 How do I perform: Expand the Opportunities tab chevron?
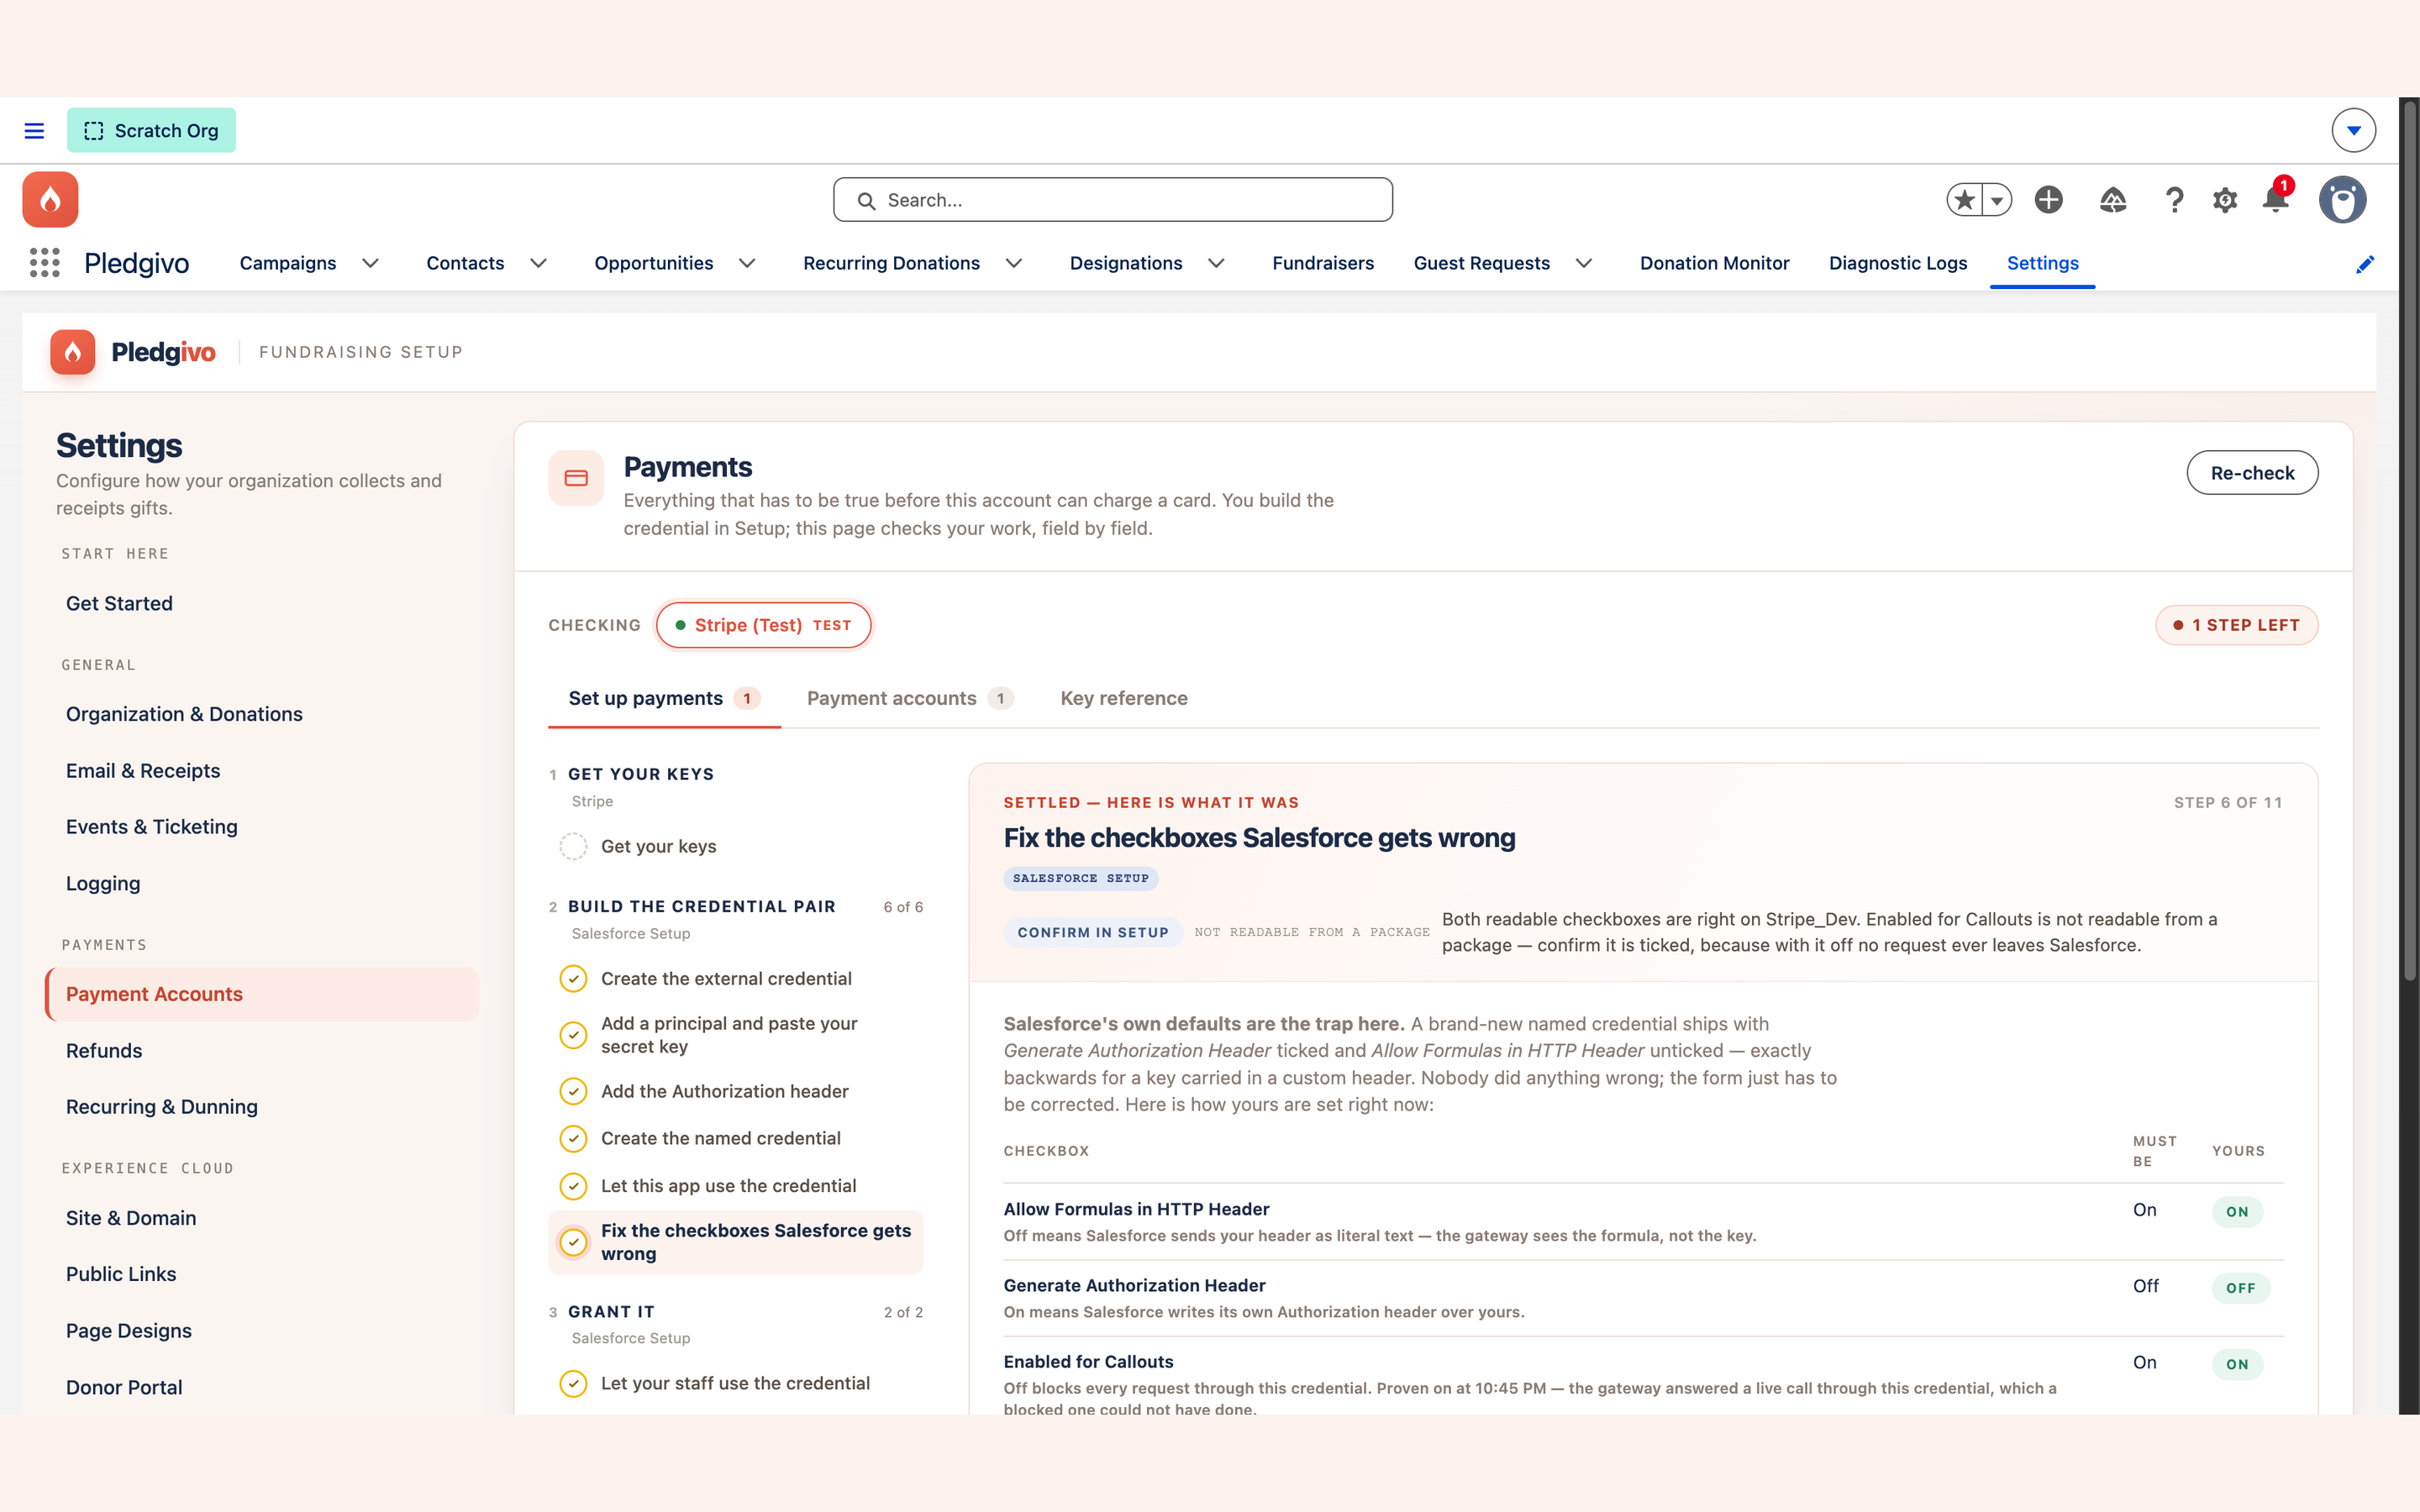747,263
